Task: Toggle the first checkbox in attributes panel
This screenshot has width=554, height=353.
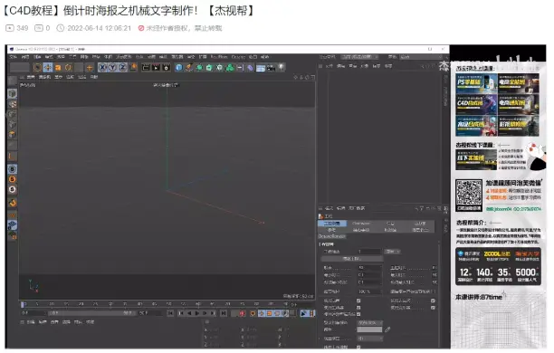Action: 358,301
